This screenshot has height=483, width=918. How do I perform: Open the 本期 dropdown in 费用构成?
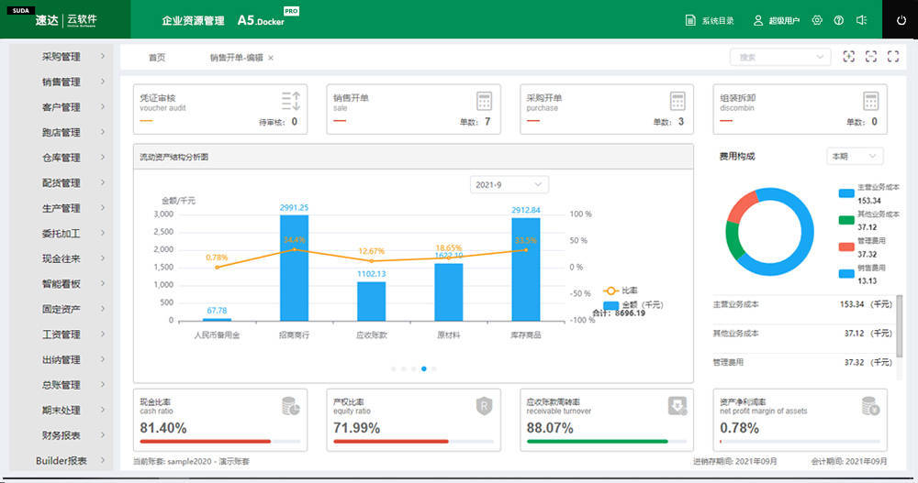854,157
